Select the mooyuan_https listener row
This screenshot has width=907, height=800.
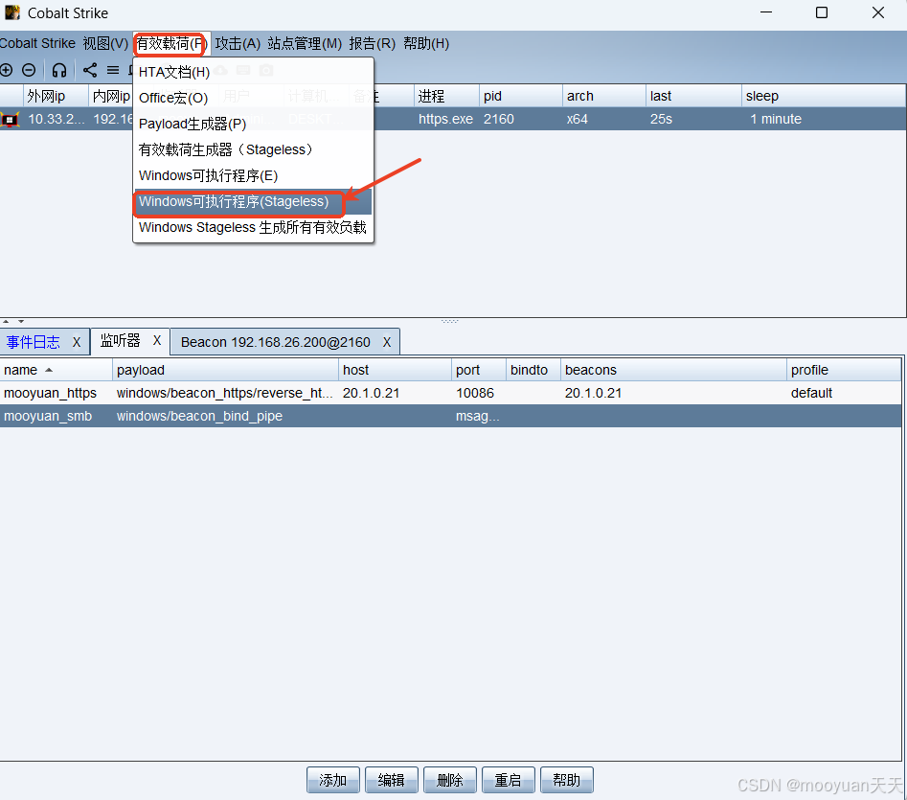tap(450, 394)
